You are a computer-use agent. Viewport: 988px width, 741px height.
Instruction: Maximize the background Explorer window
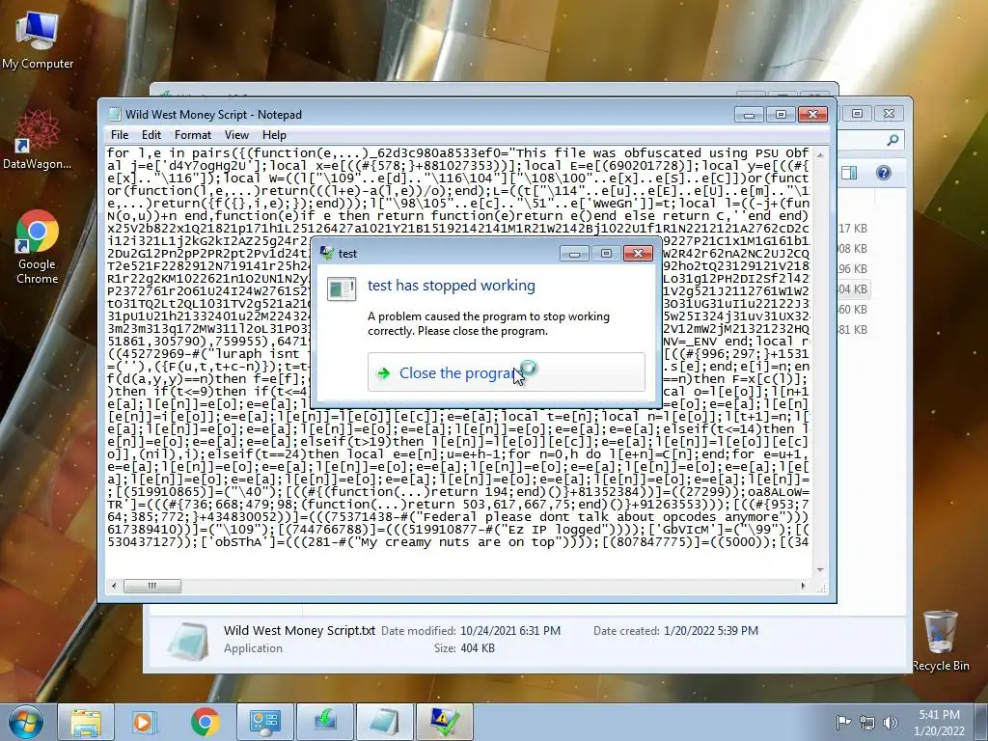[x=857, y=114]
